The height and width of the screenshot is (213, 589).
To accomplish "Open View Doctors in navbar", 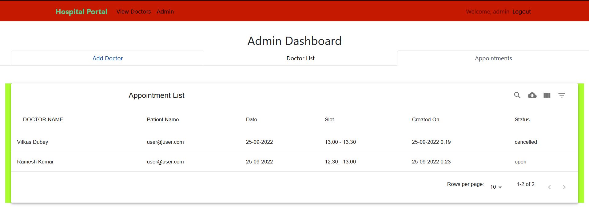I will (133, 11).
